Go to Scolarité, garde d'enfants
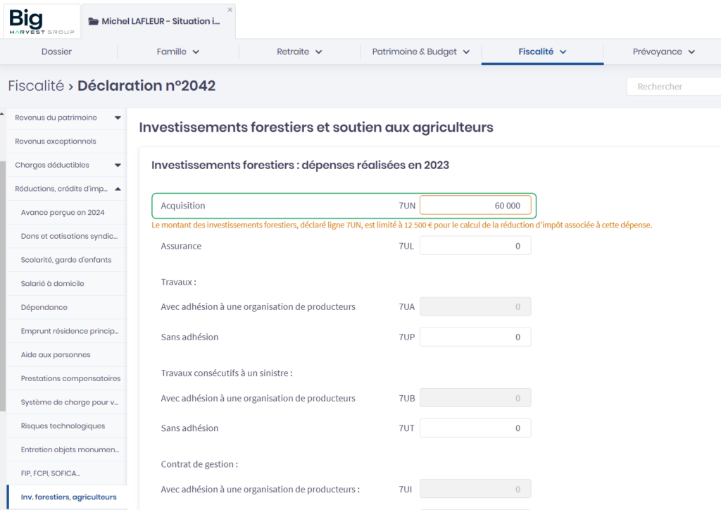The width and height of the screenshot is (721, 510). point(66,260)
